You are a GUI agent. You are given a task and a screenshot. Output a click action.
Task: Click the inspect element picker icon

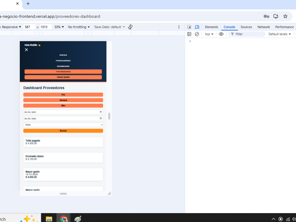click(x=189, y=27)
